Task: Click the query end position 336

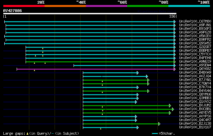Action: coord(172,16)
